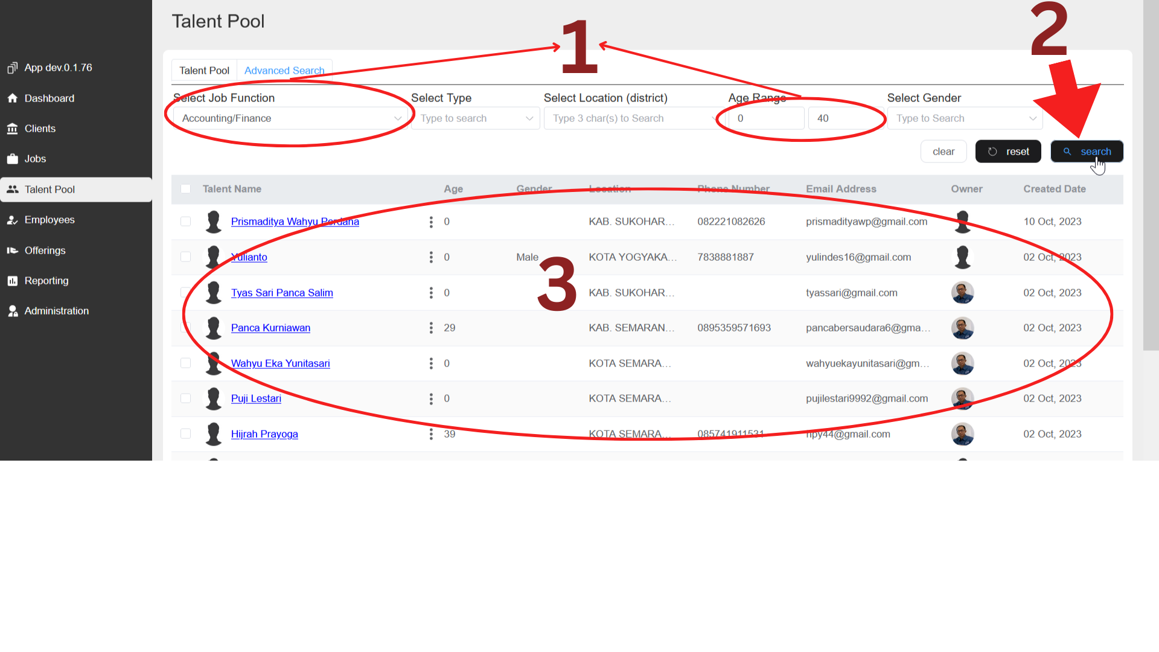The height and width of the screenshot is (652, 1159).
Task: Open Tyas Sari Panca Salim profile link
Action: coord(282,293)
